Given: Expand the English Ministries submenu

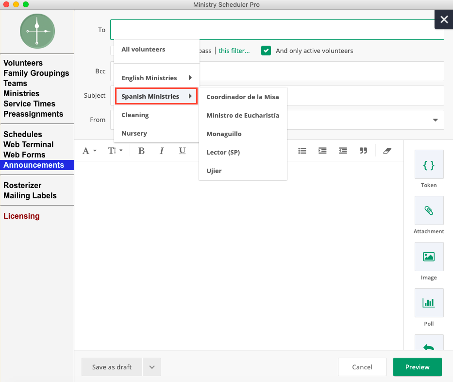Looking at the screenshot, I should (x=156, y=78).
